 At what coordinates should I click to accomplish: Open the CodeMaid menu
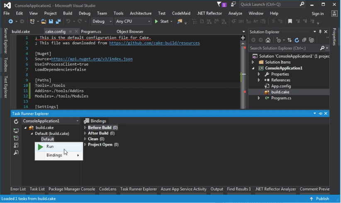coord(181,13)
